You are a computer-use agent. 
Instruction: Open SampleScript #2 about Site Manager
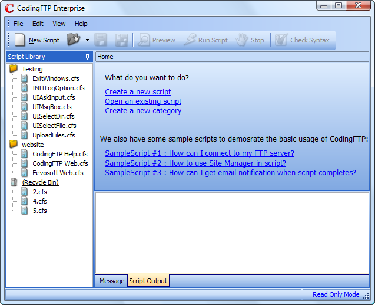pos(195,163)
